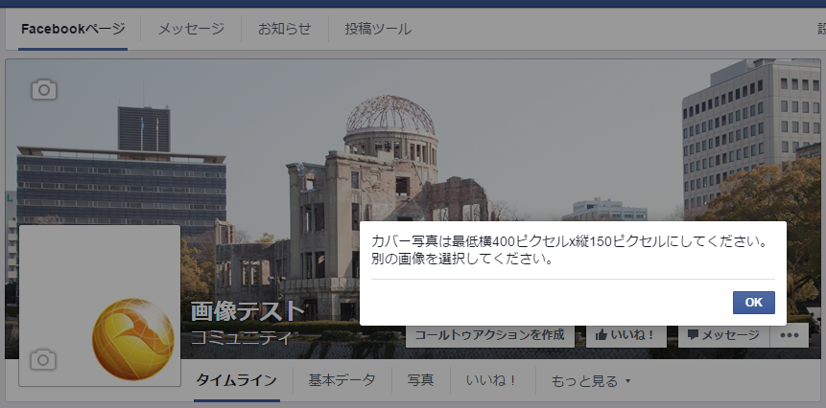
Task: Click the page name 画像テスト
Action: [248, 311]
